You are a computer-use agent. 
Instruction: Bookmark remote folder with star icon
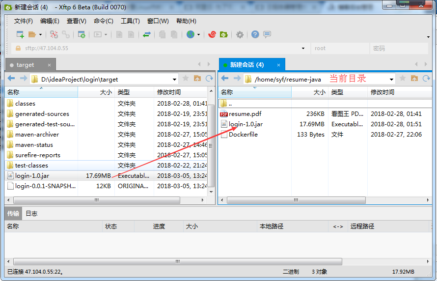tap(403, 79)
